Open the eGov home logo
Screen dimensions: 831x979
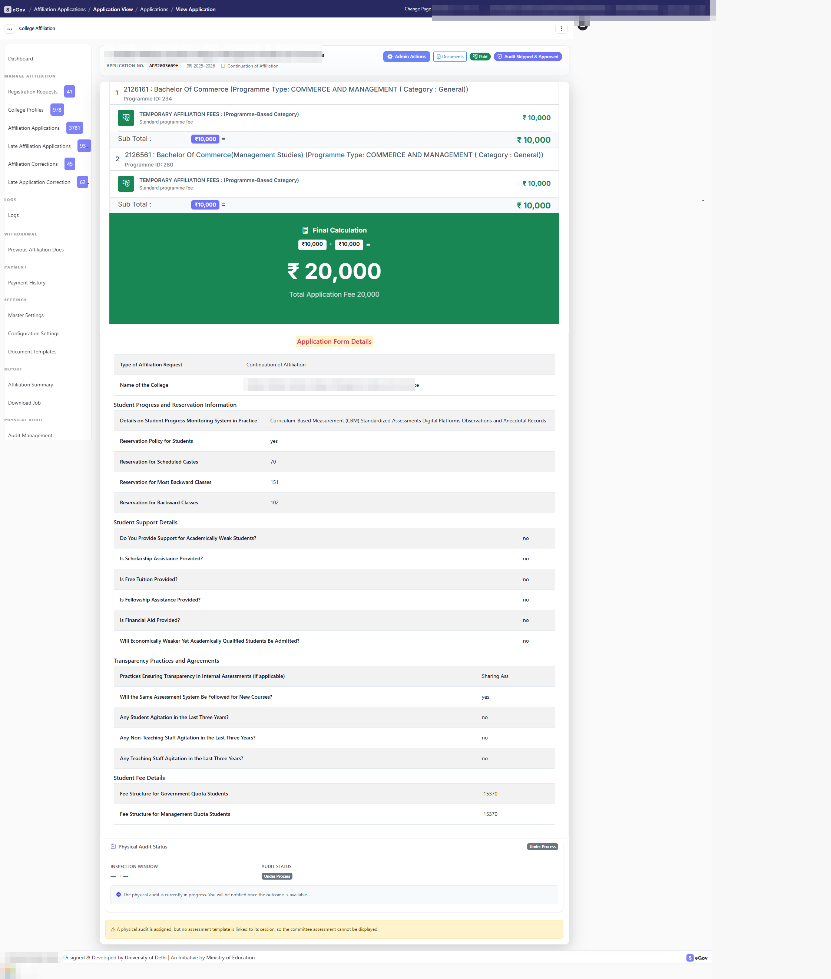tap(14, 9)
